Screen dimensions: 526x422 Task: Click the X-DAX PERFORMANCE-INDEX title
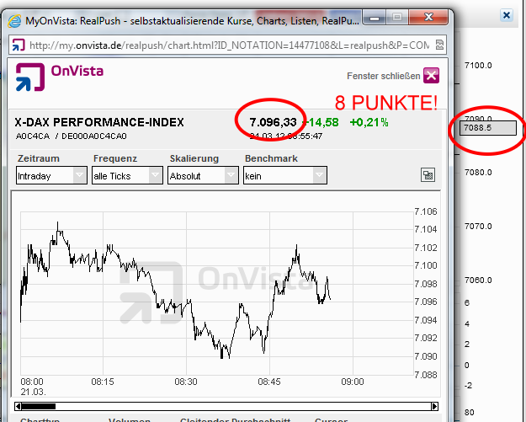click(x=99, y=122)
